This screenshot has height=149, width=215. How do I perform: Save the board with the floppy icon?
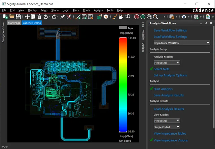coord(18,17)
